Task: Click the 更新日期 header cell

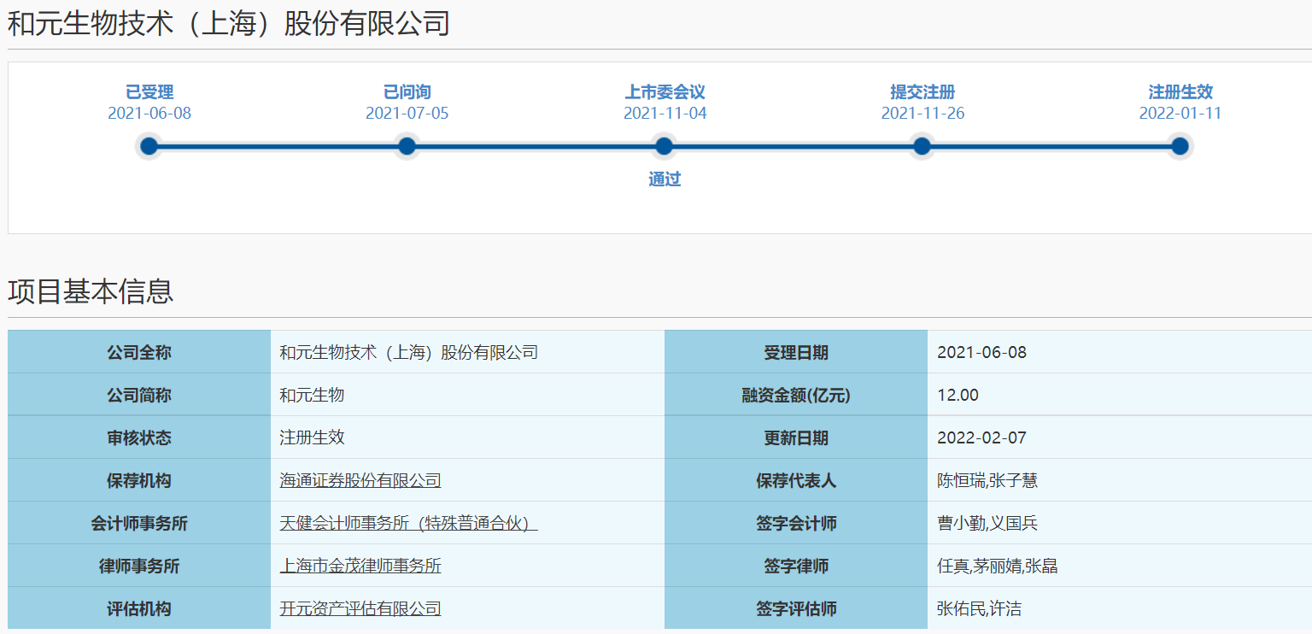Action: point(796,437)
